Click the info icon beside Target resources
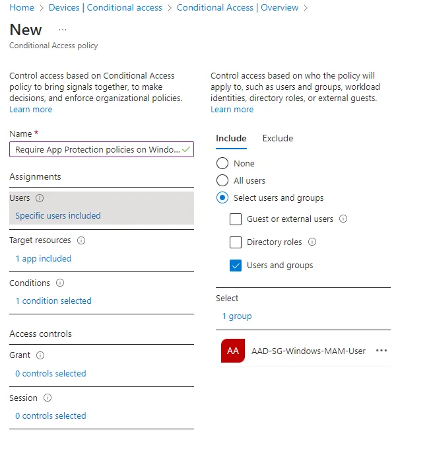 [81, 240]
